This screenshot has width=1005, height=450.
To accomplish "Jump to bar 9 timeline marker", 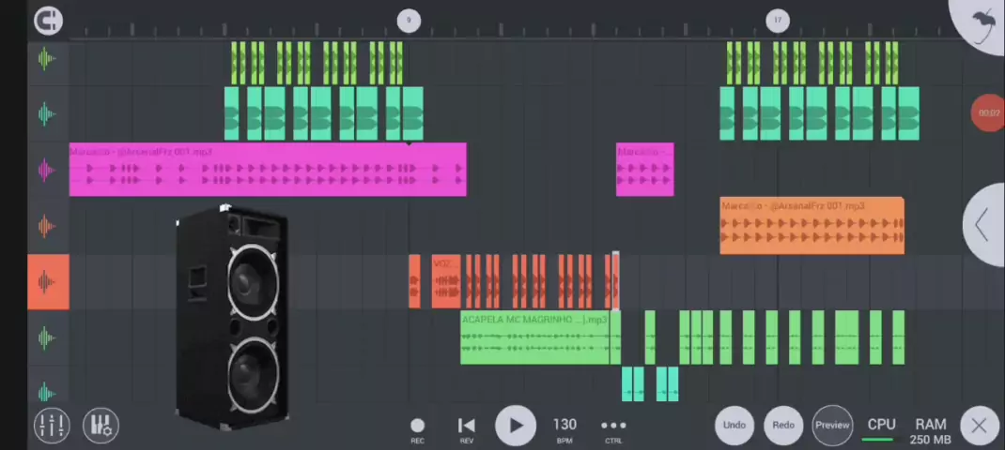I will point(409,20).
